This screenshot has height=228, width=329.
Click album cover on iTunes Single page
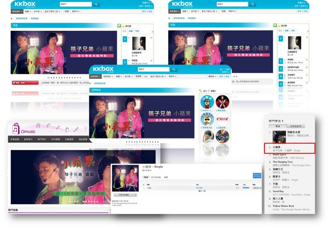click(125, 178)
